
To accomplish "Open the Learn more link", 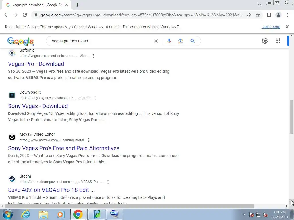I will coord(271,27).
